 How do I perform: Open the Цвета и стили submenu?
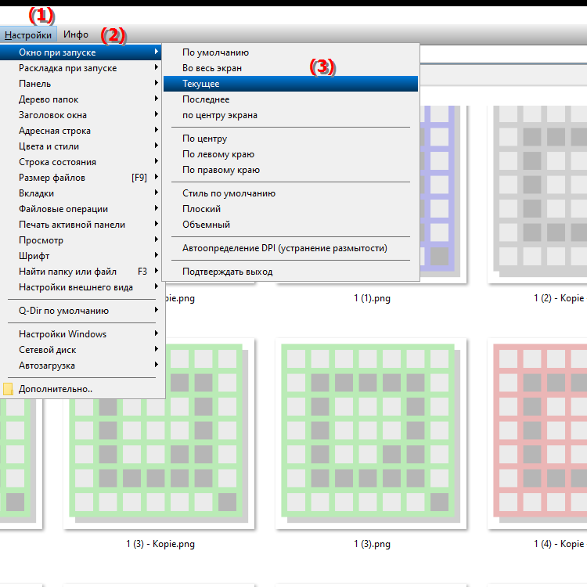[x=81, y=146]
